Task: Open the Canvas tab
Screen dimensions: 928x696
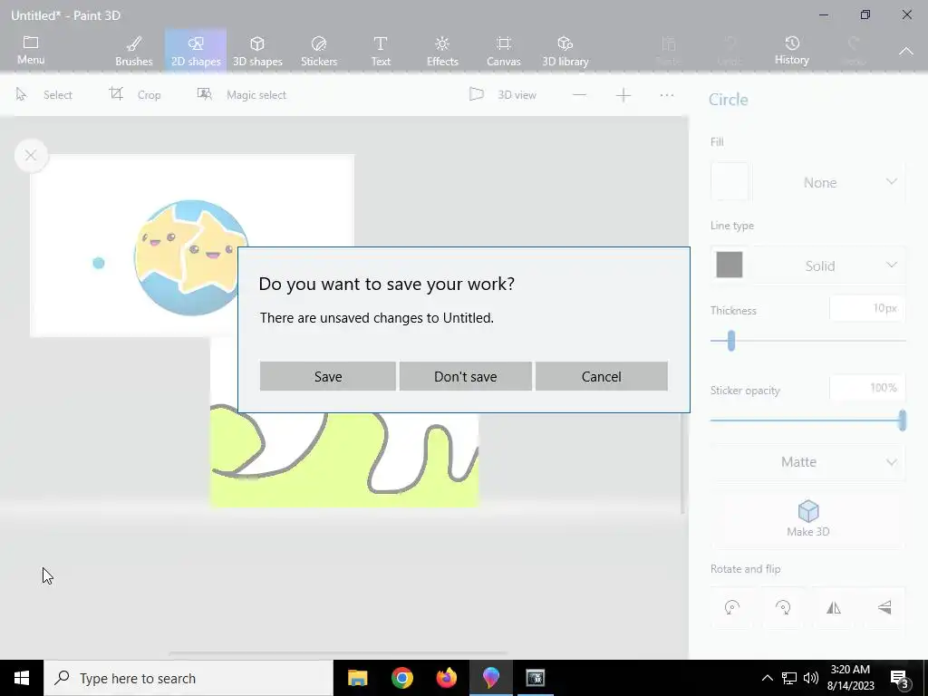Action: pyautogui.click(x=504, y=51)
